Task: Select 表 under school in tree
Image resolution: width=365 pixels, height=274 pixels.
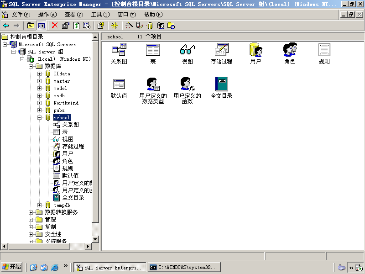Action: click(x=65, y=132)
